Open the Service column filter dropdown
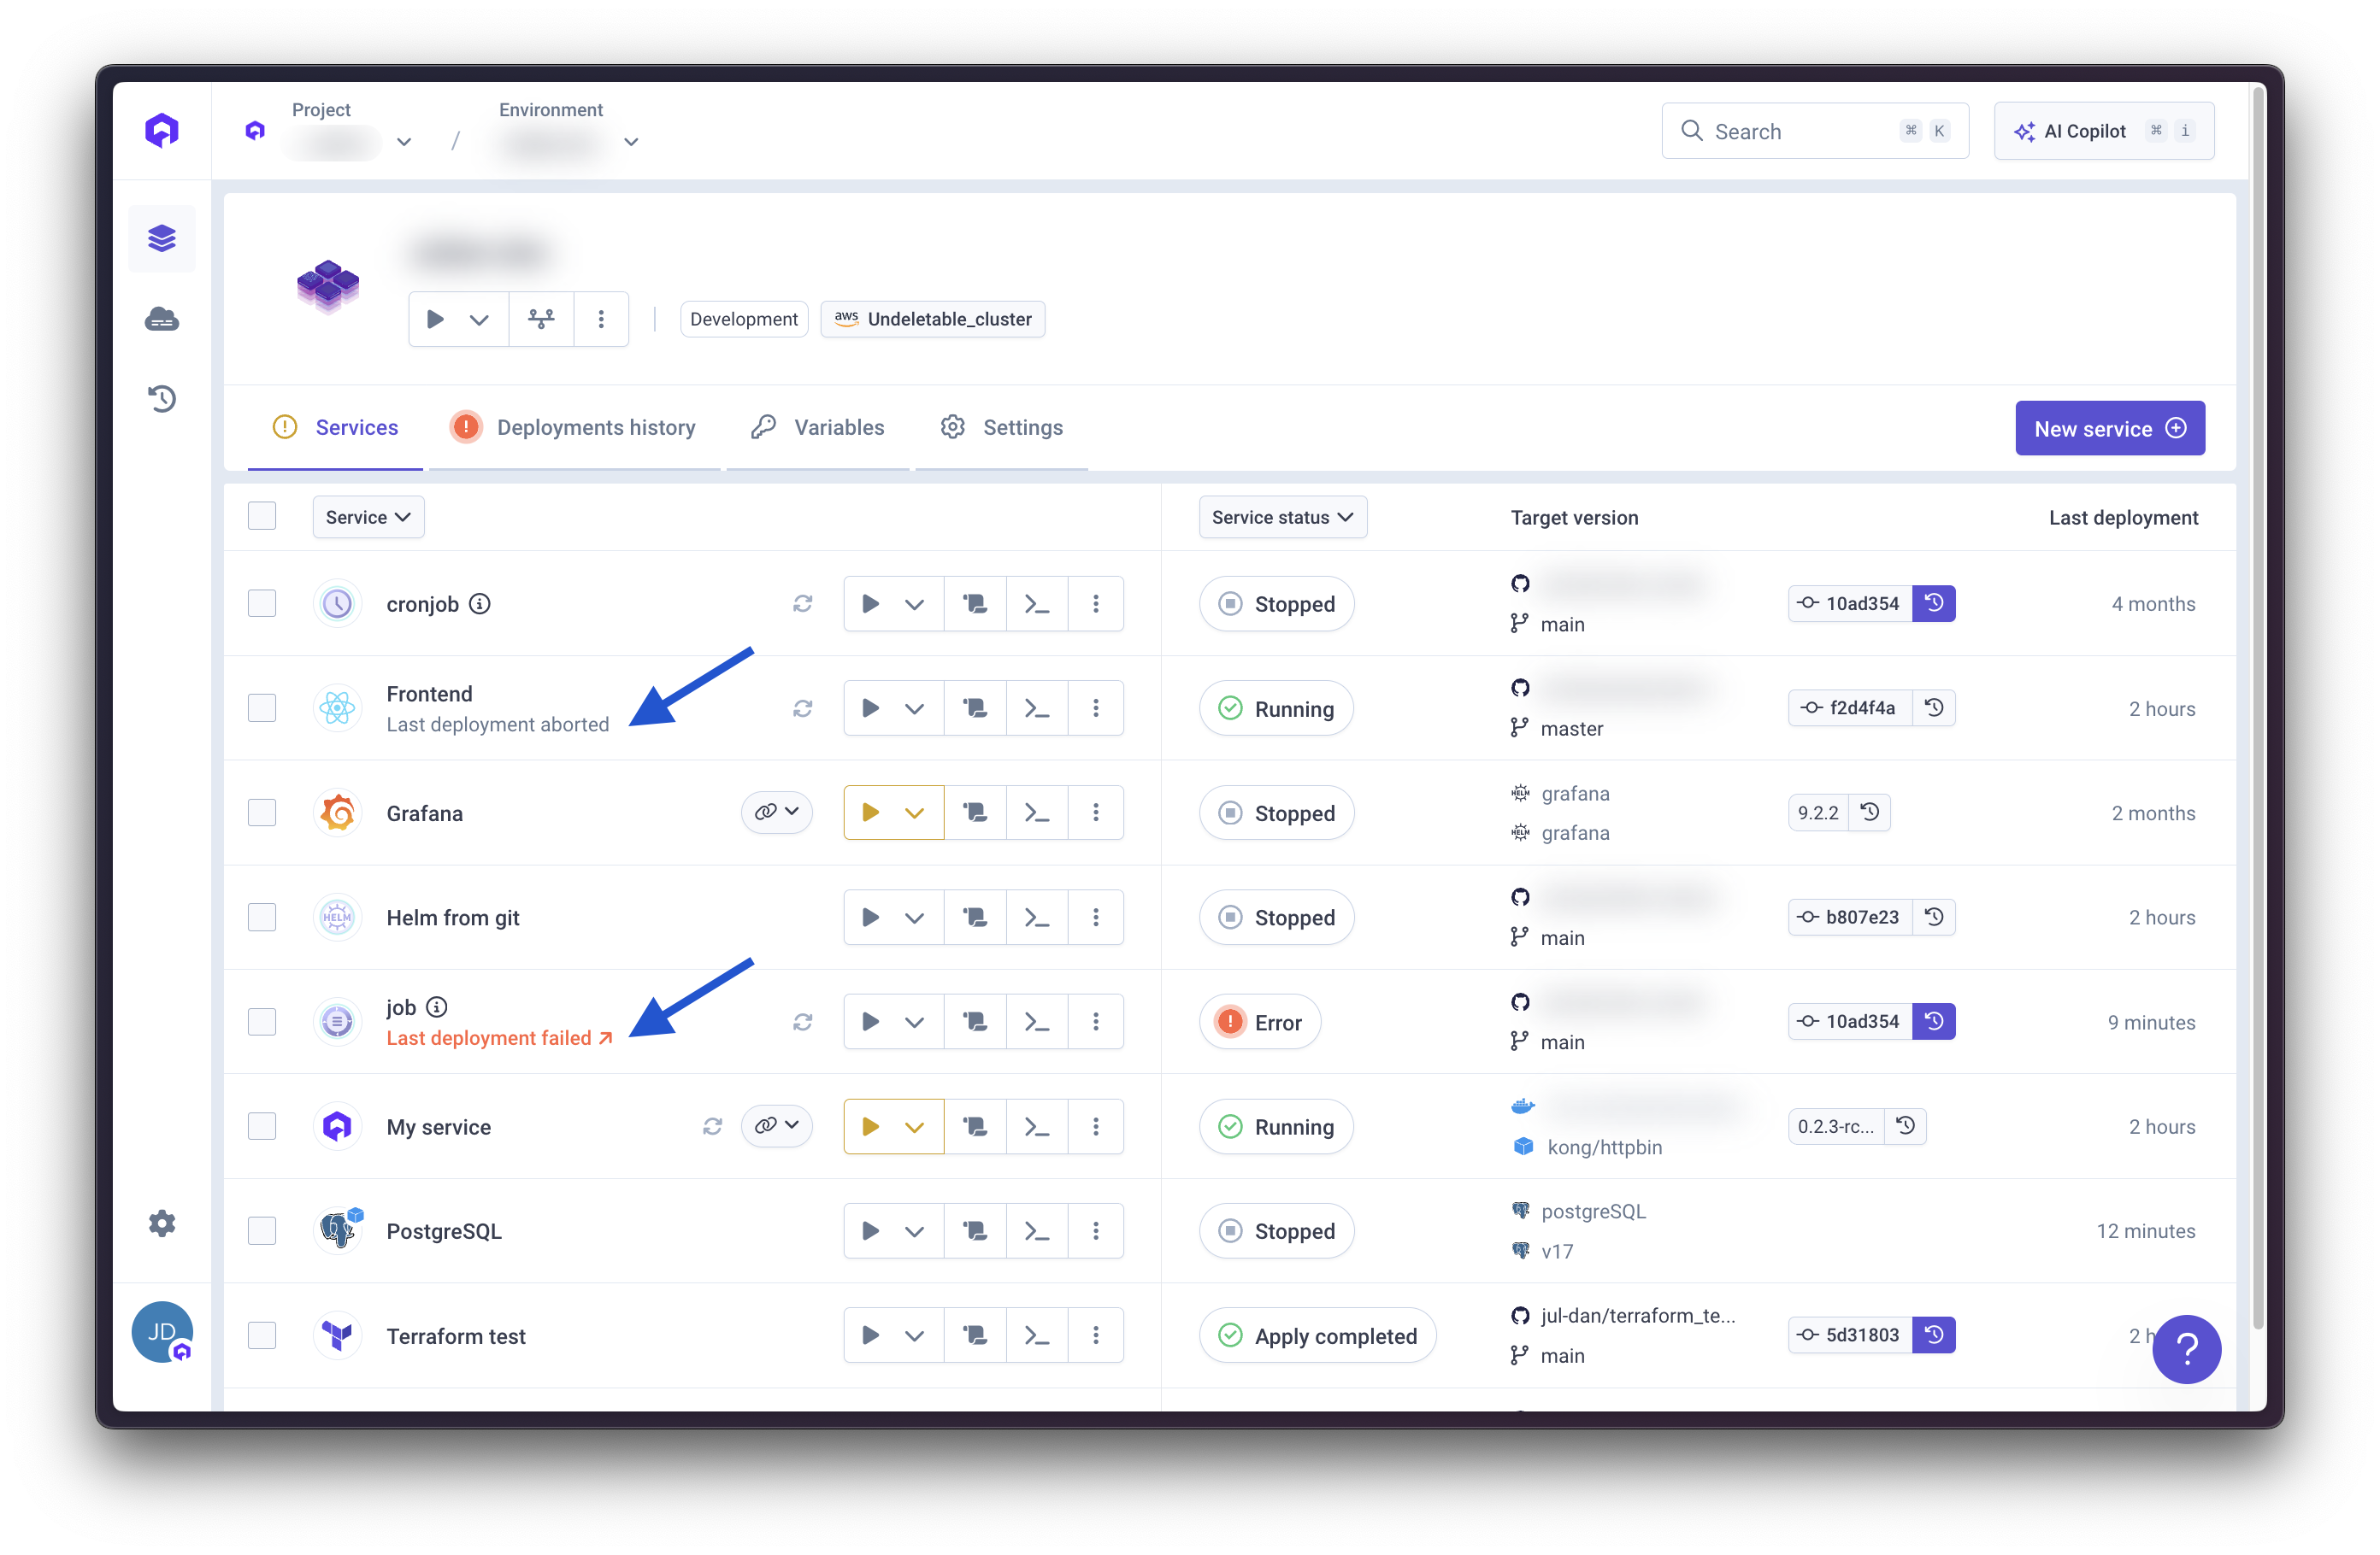 point(368,518)
